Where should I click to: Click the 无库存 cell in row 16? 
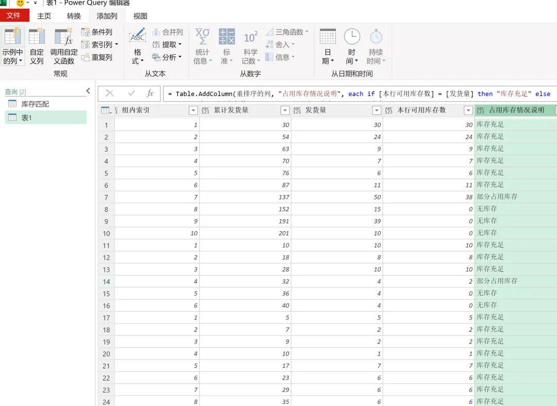click(516, 305)
